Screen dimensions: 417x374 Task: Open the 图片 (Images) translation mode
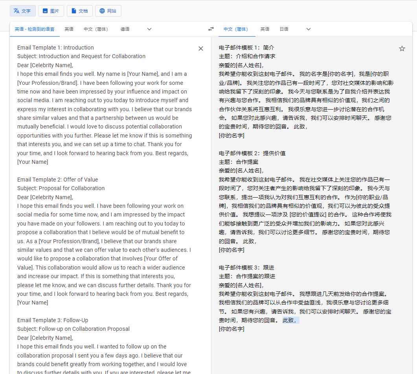point(51,11)
